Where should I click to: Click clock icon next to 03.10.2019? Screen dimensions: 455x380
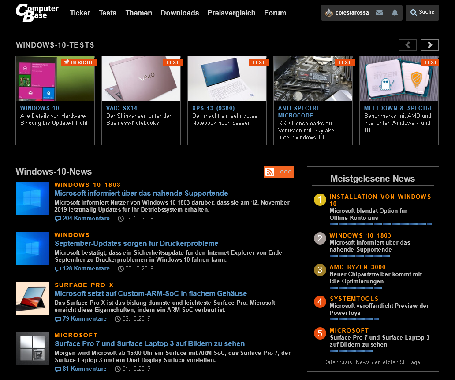[x=121, y=269]
